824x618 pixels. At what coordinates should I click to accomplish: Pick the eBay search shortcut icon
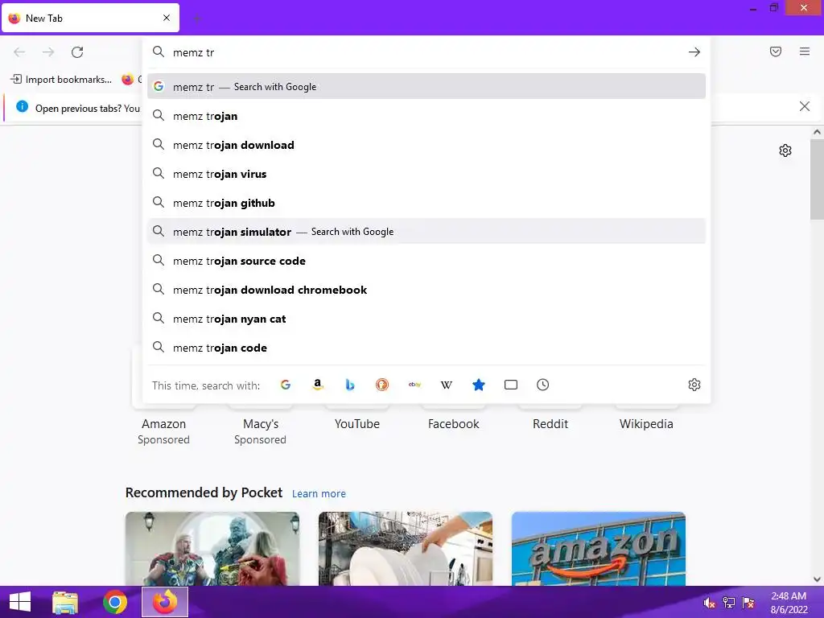point(414,385)
